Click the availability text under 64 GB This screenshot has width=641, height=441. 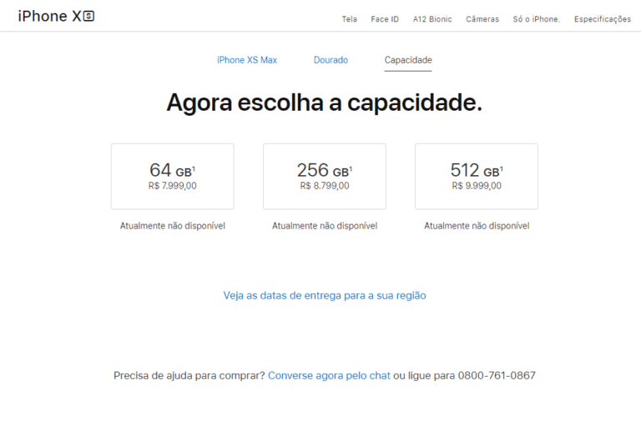(x=172, y=226)
